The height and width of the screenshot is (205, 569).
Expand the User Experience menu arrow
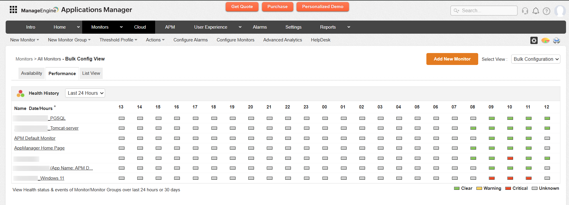click(x=240, y=27)
